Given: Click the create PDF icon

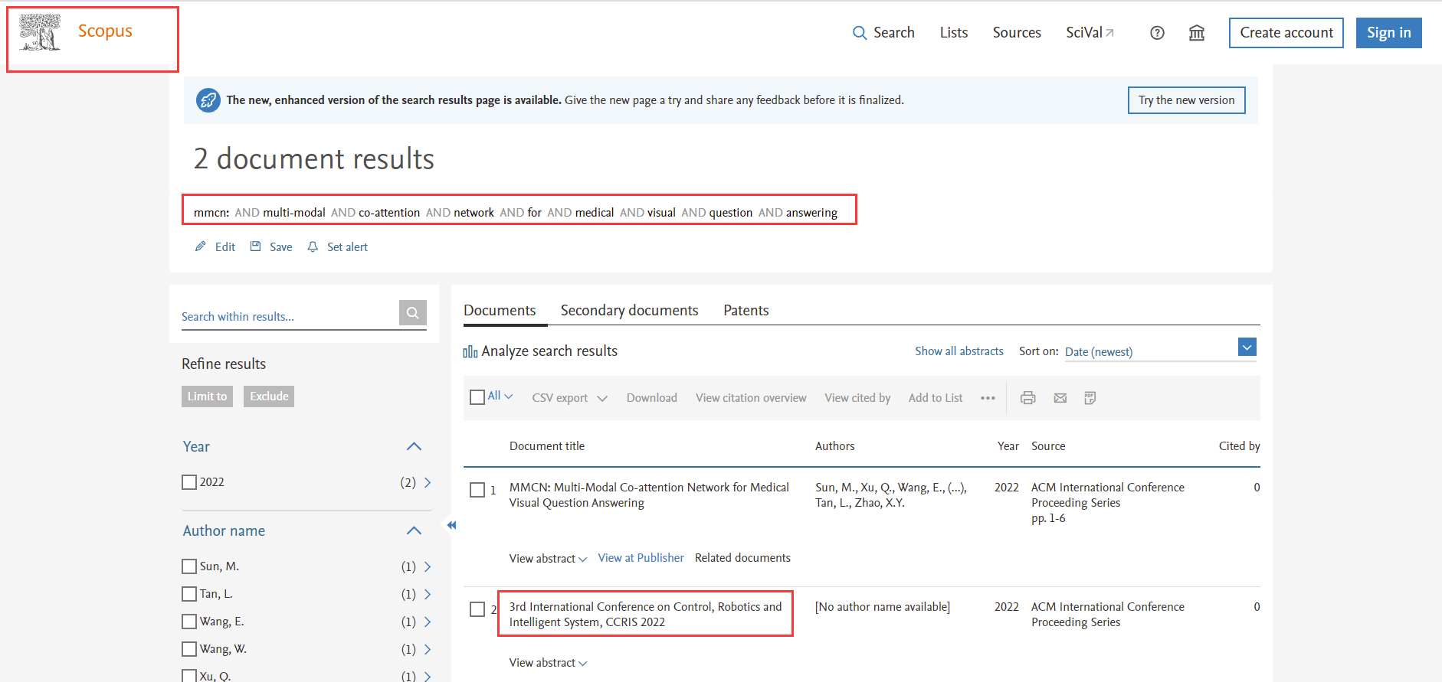Looking at the screenshot, I should pyautogui.click(x=1090, y=398).
